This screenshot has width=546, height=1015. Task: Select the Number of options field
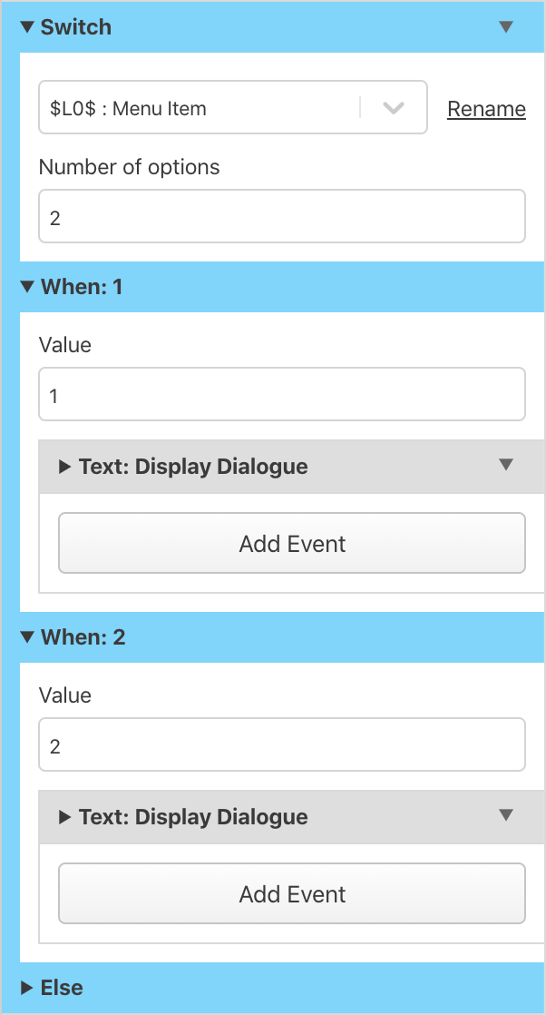(281, 215)
